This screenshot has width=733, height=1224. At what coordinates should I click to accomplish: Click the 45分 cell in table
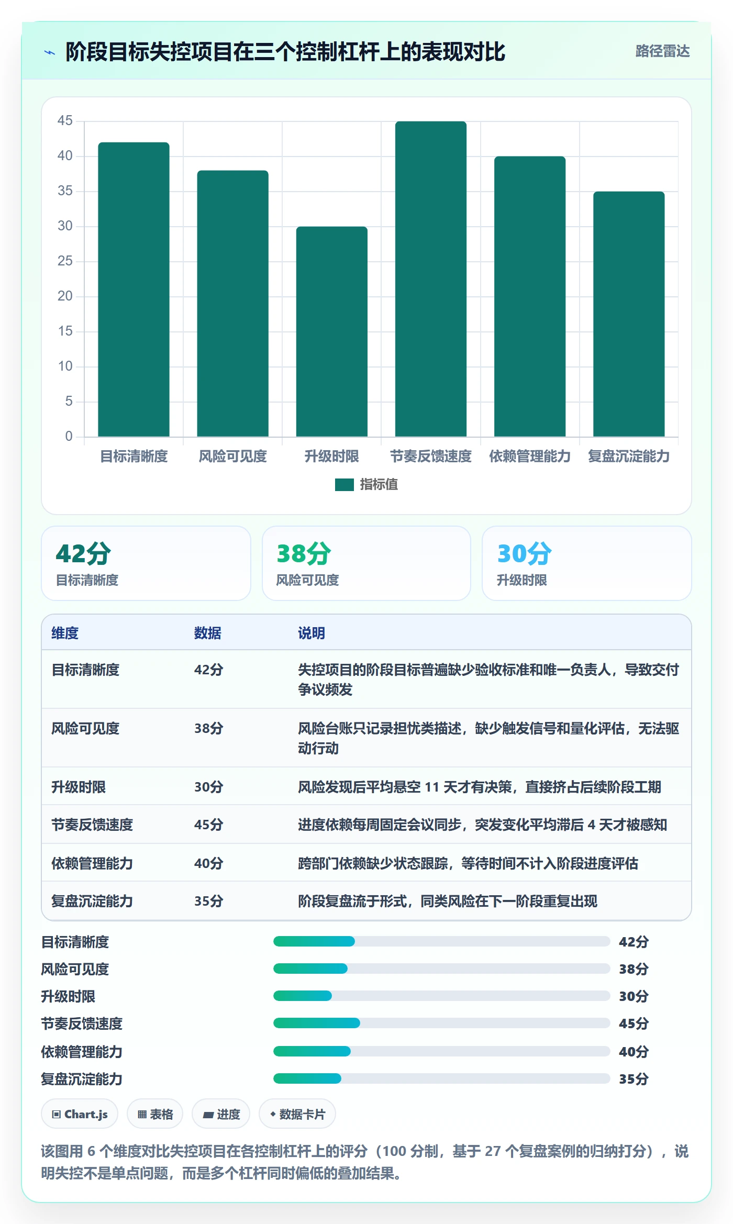click(x=208, y=825)
